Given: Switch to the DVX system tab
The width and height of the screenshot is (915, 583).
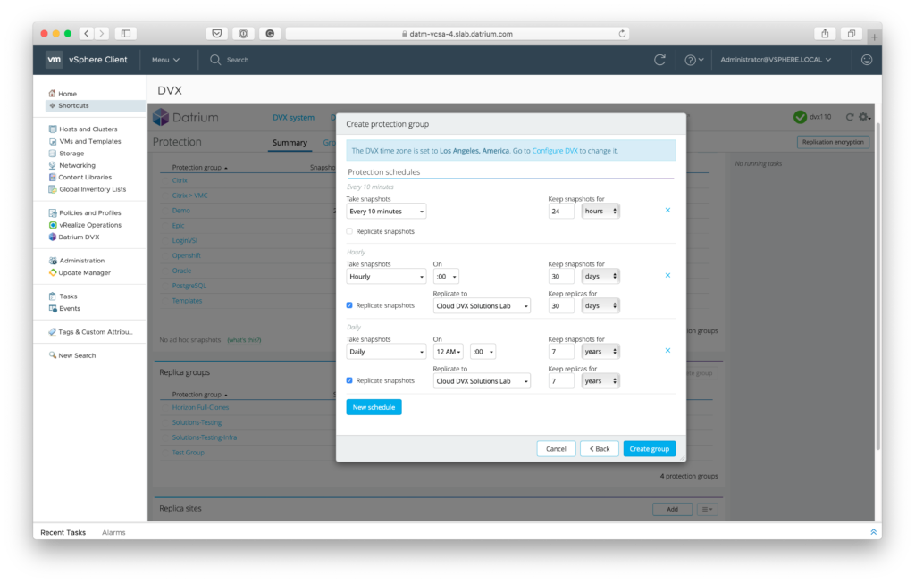Looking at the screenshot, I should click(293, 117).
